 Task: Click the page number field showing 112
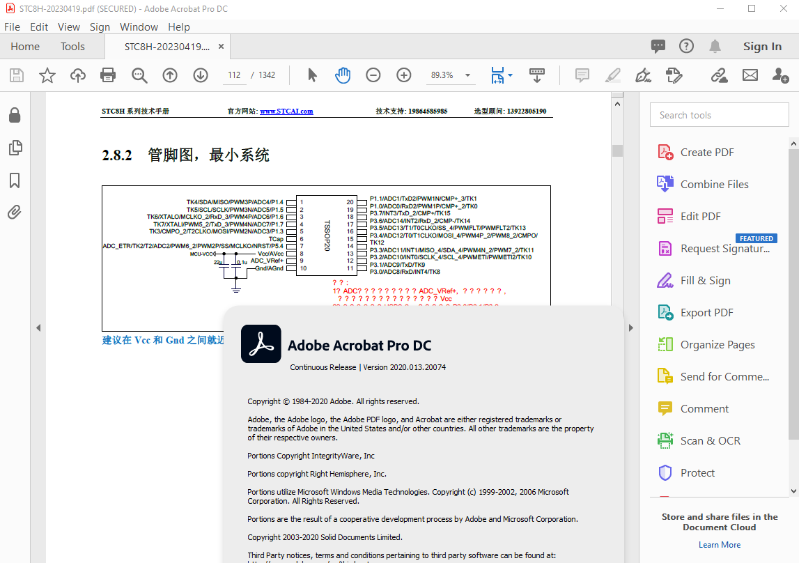(234, 75)
